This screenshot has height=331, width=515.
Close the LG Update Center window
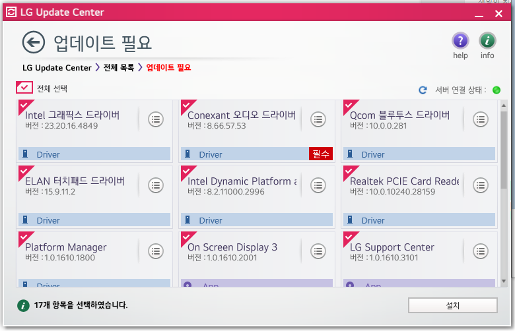click(x=498, y=13)
